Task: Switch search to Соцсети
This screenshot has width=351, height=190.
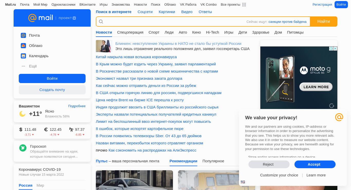Action: point(145,12)
